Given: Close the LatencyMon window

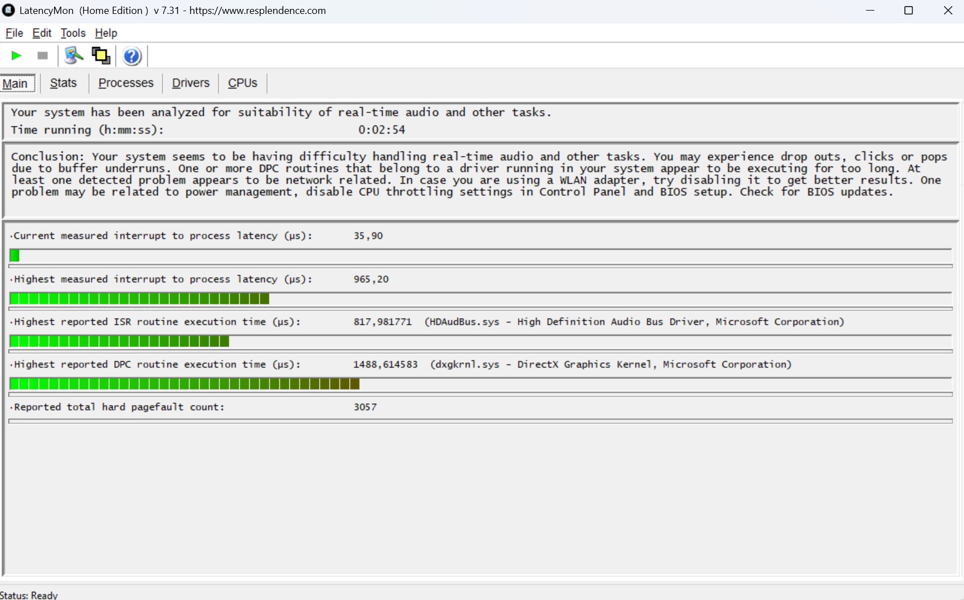Looking at the screenshot, I should 947,11.
